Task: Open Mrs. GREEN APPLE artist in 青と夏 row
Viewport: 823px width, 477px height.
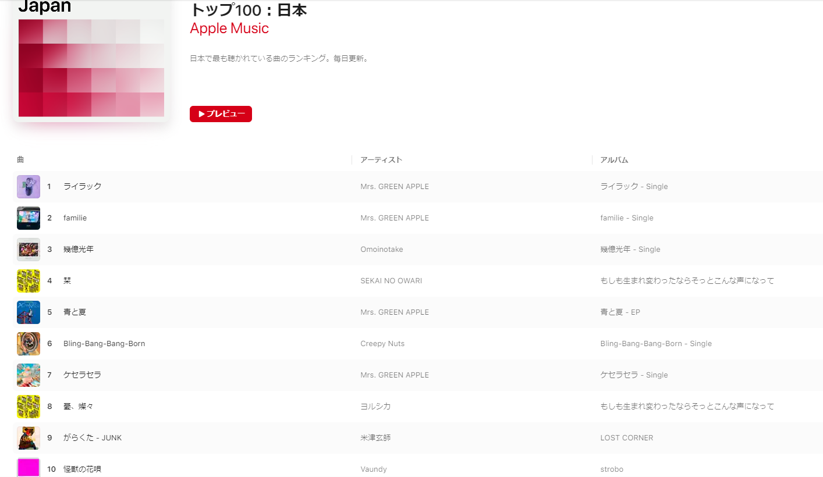Action: pyautogui.click(x=395, y=312)
